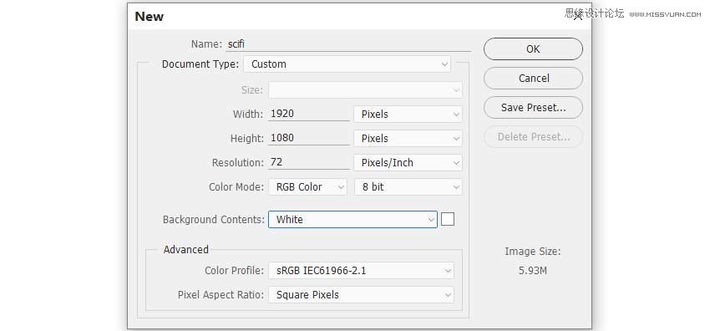Click the chevron arrow of Document Type
This screenshot has height=331, width=710.
444,64
